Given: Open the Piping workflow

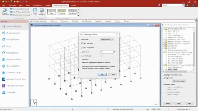Looking at the screenshot, I should tap(14, 46).
